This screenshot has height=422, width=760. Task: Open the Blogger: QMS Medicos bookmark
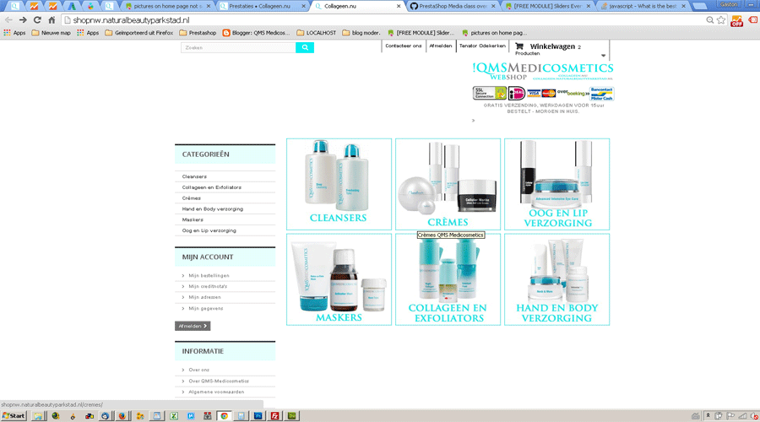click(256, 32)
